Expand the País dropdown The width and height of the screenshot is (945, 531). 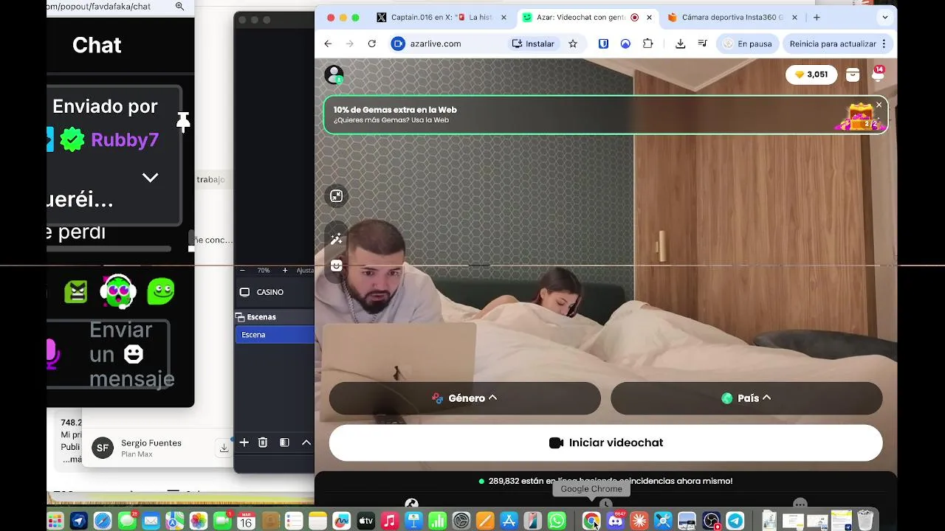(x=746, y=398)
